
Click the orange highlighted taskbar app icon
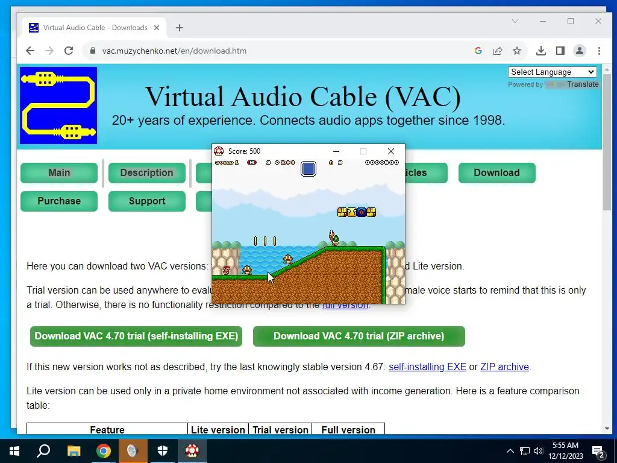pos(133,451)
